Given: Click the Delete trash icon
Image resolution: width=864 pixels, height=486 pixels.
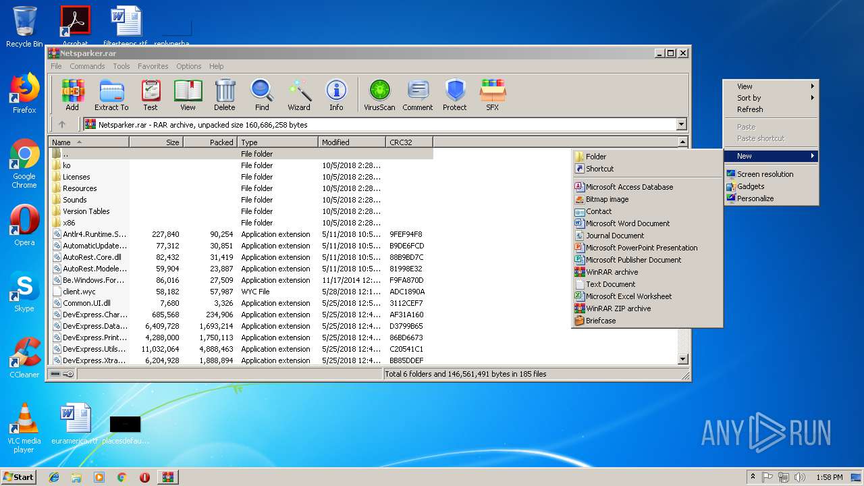Looking at the screenshot, I should click(x=225, y=94).
